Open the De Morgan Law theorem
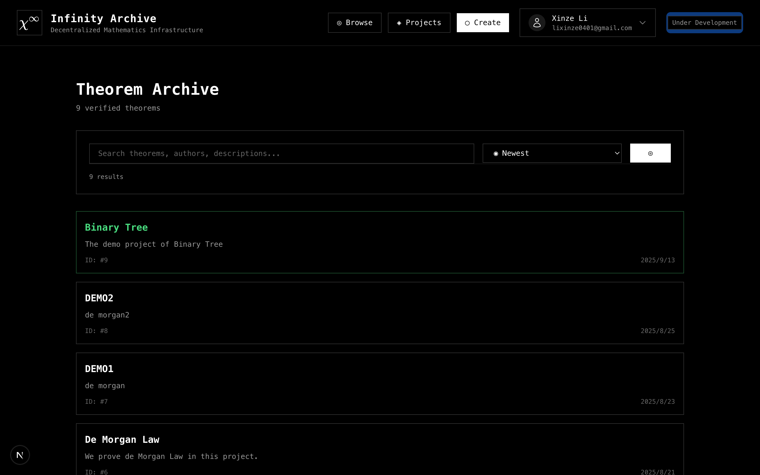This screenshot has height=475, width=760. (122, 439)
